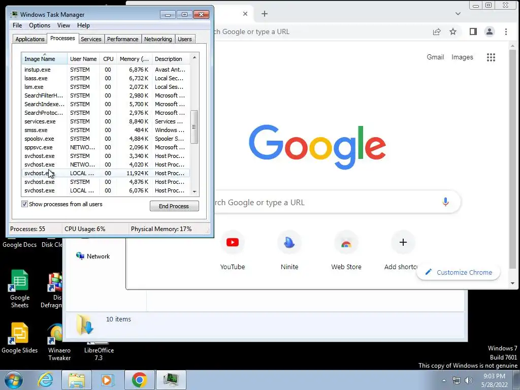Select the smss.exe process row
This screenshot has width=520, height=390.
[106, 130]
